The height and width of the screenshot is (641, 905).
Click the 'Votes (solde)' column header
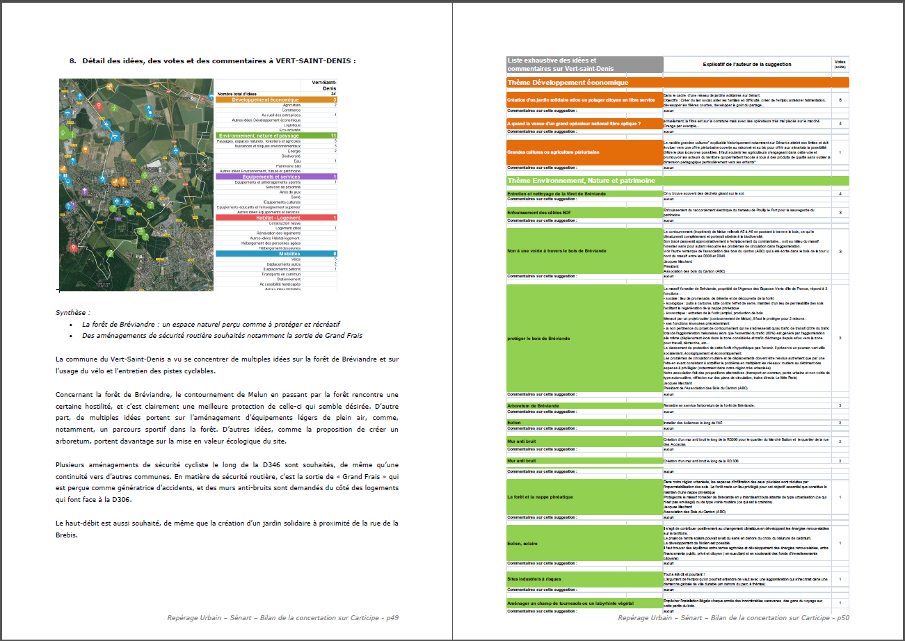[840, 65]
